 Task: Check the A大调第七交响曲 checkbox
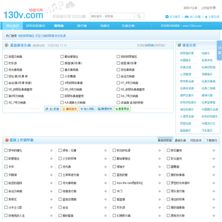click(62, 102)
